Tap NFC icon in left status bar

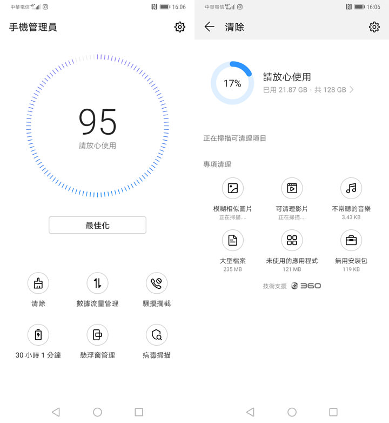pyautogui.click(x=154, y=6)
